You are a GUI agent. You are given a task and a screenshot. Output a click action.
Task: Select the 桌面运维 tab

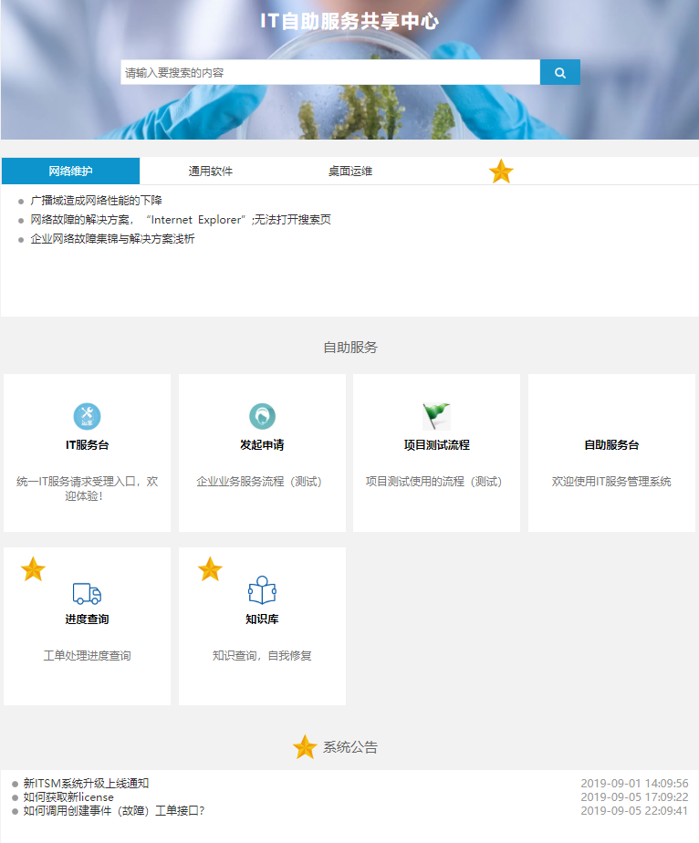350,172
